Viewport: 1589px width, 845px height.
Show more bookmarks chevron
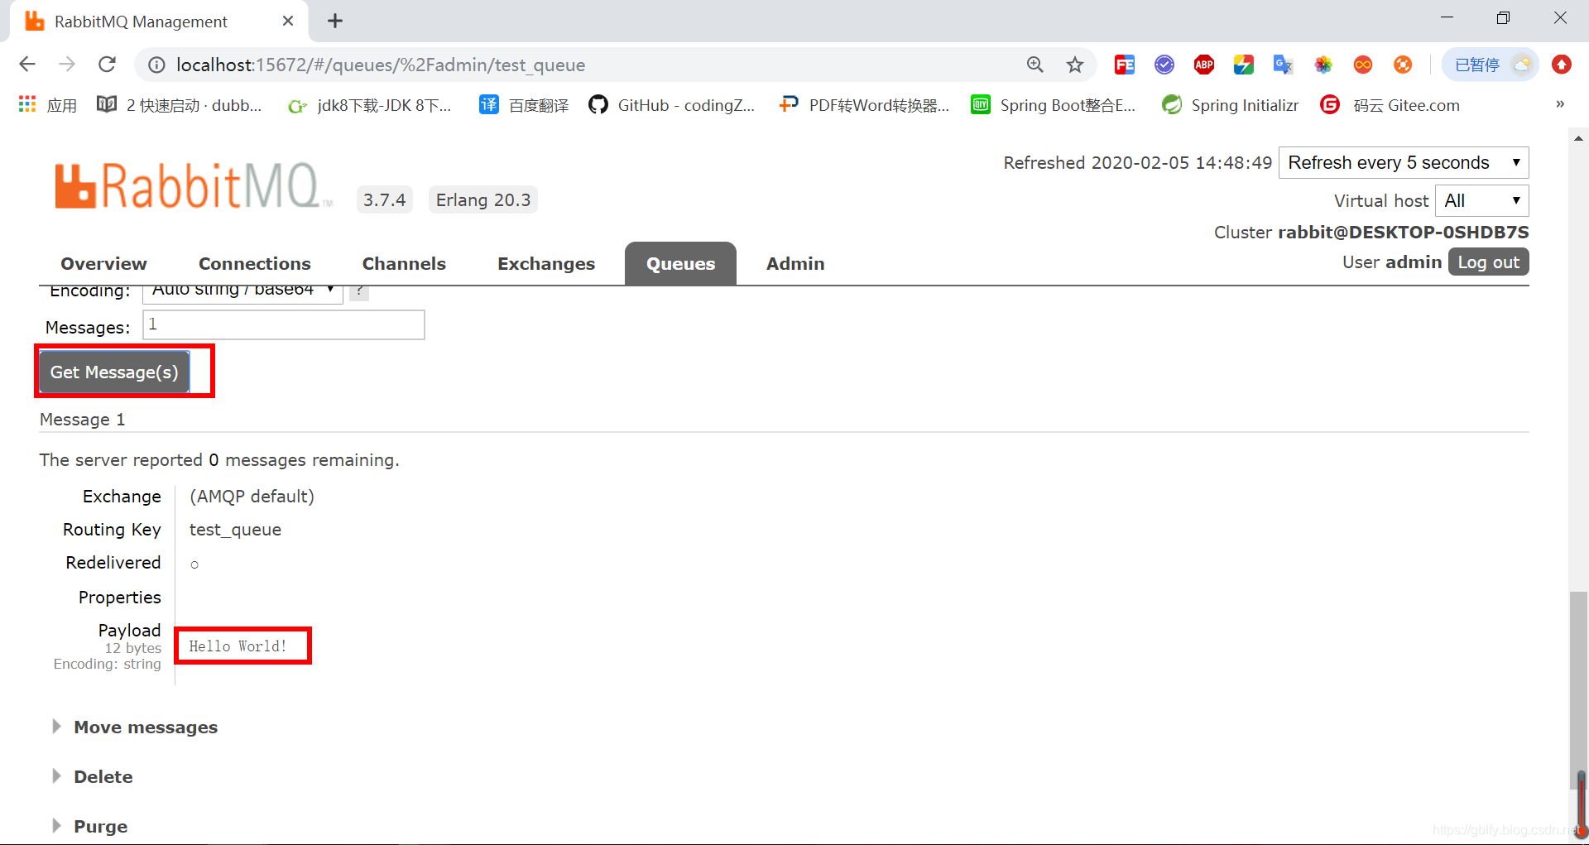(x=1560, y=104)
